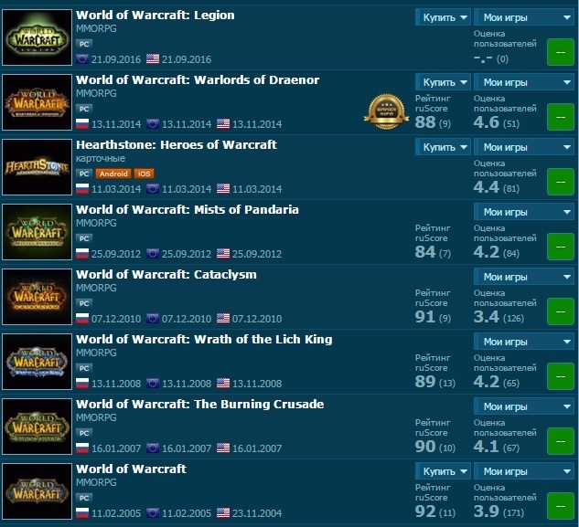The height and width of the screenshot is (527, 579).
Task: Click the green rating button for Mists of Pandaria
Action: coord(560,247)
